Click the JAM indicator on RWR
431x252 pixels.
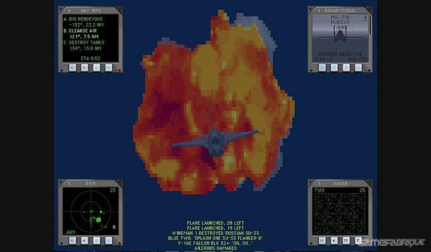[70, 232]
